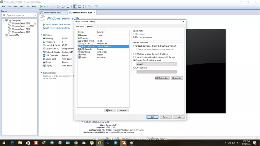Viewport: 260px width, 146px height.
Task: Select CD/DVD (SATA) in settings device list
Action: pyautogui.click(x=103, y=44)
